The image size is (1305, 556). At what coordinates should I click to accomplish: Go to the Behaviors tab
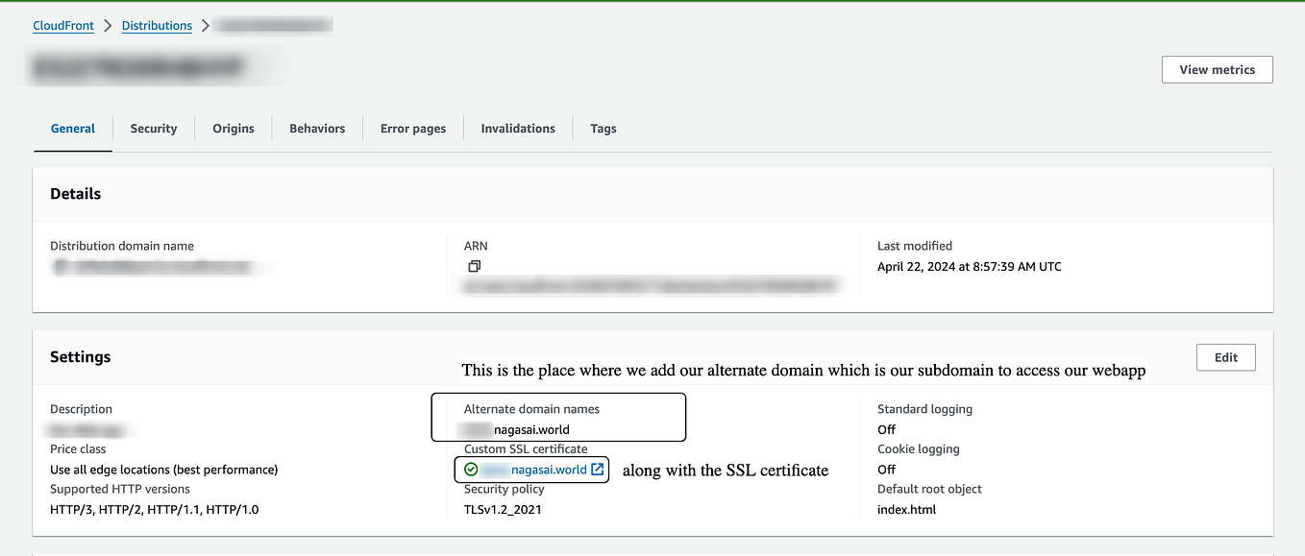tap(317, 128)
